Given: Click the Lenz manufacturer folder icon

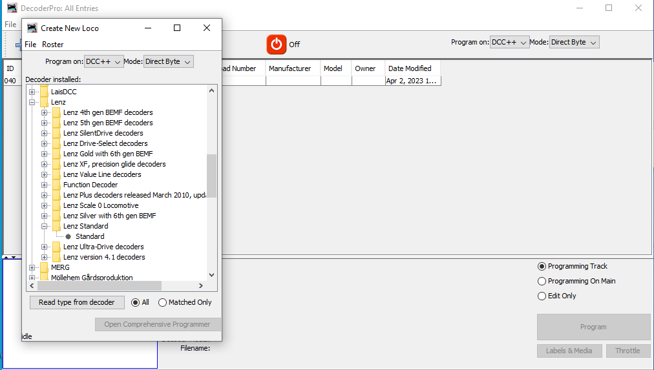Looking at the screenshot, I should pyautogui.click(x=44, y=102).
